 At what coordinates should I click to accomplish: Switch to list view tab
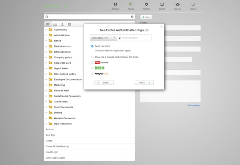coord(55,24)
